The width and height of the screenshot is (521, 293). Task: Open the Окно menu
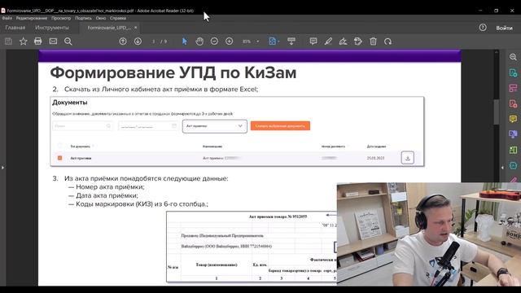coord(101,18)
